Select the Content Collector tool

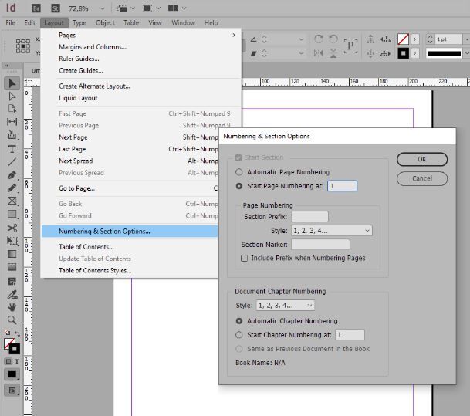12,135
